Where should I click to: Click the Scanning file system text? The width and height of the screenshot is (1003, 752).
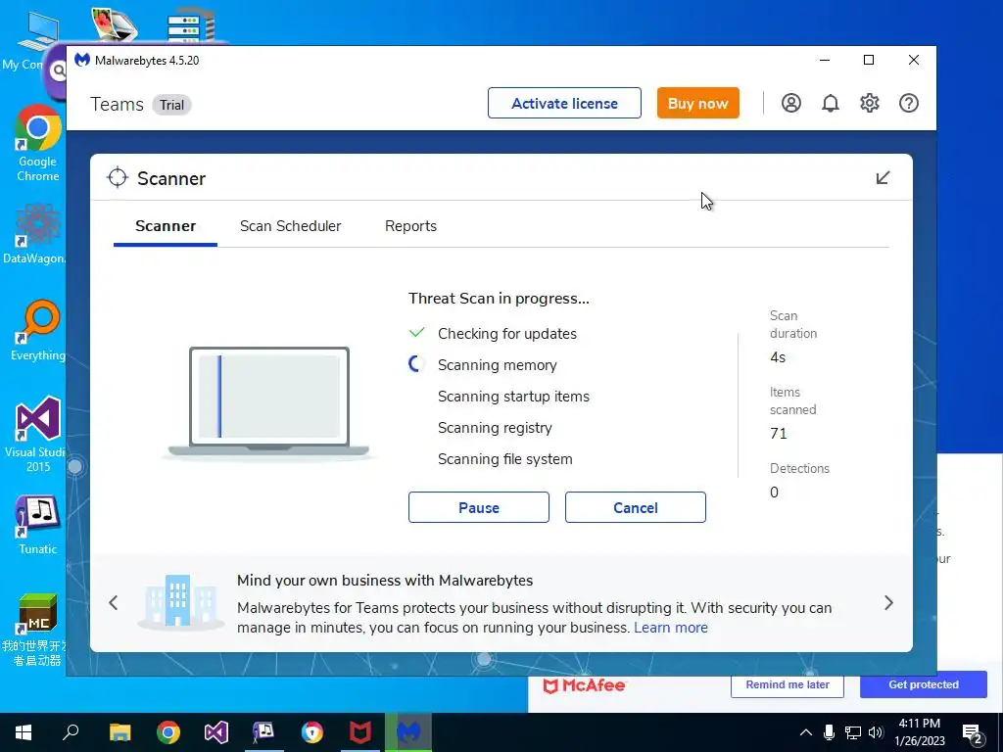tap(504, 459)
